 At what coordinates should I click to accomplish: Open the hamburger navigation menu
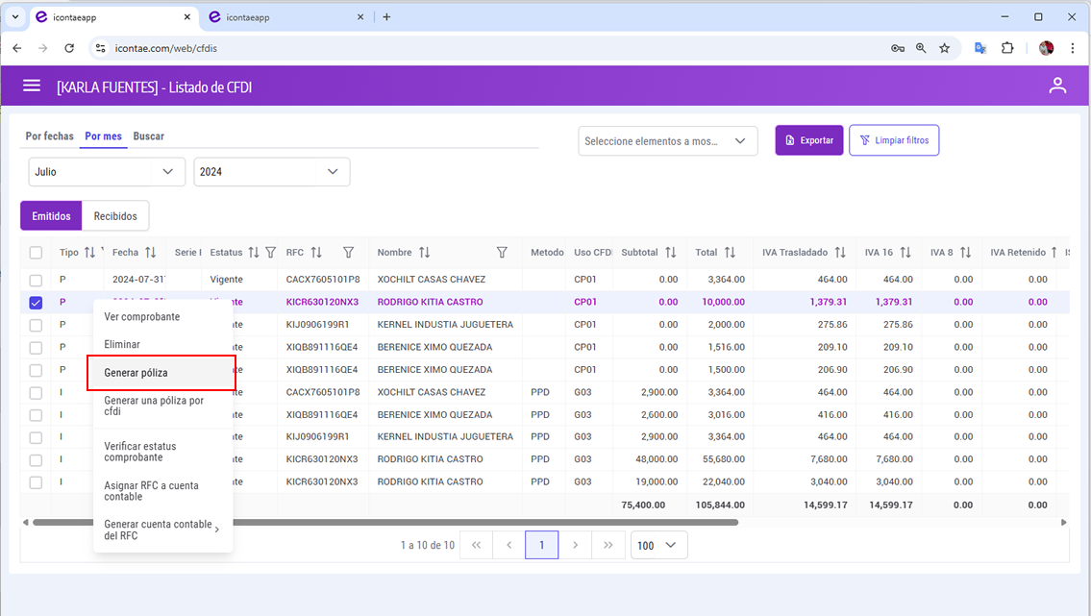click(32, 86)
